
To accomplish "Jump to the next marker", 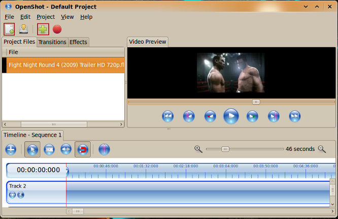I will [x=274, y=116].
